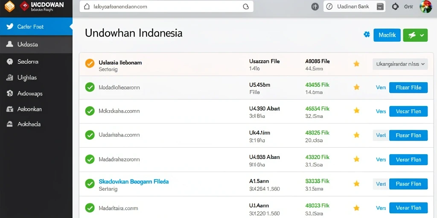Click the orange cube logo icon

click(x=9, y=6)
